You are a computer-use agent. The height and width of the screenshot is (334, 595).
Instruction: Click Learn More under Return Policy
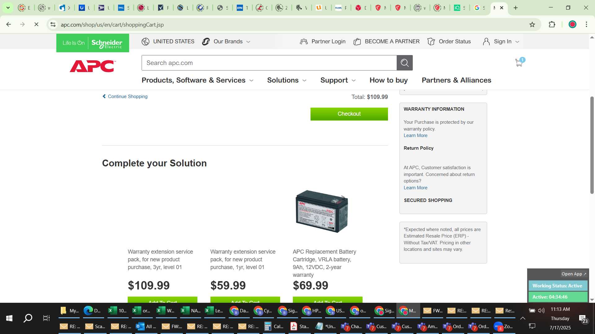(415, 188)
